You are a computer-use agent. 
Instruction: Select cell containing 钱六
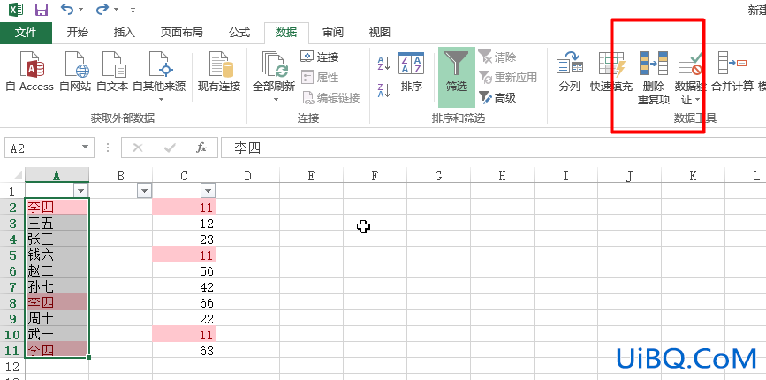(x=57, y=255)
